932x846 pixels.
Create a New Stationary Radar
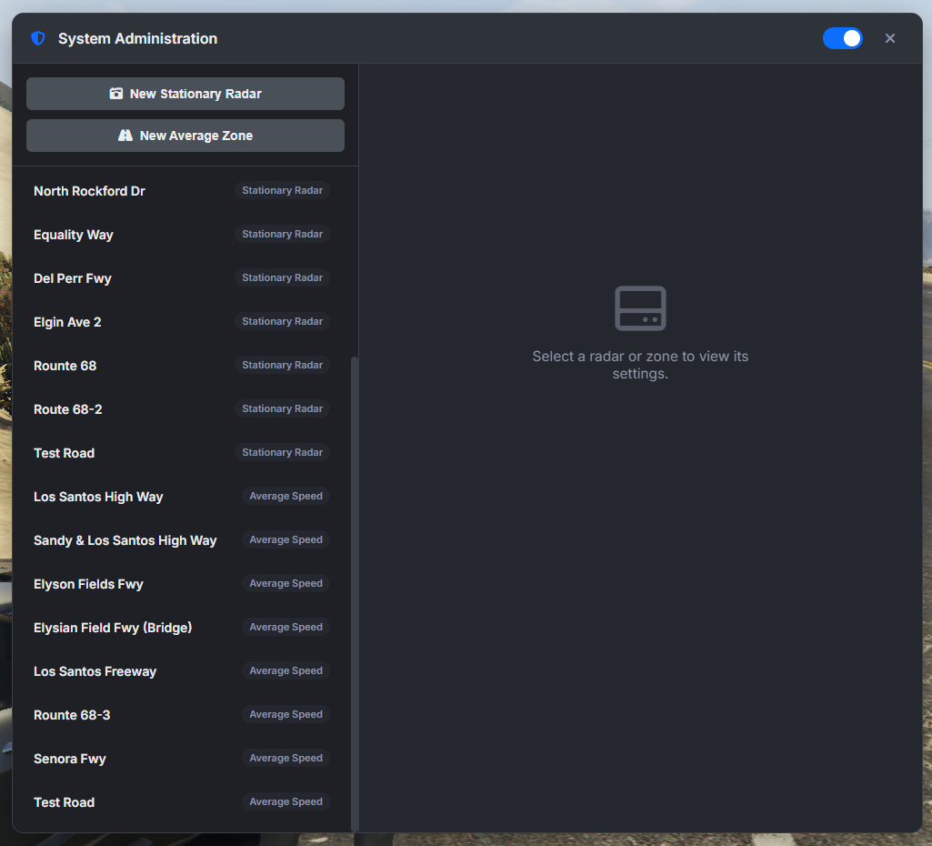click(x=185, y=94)
